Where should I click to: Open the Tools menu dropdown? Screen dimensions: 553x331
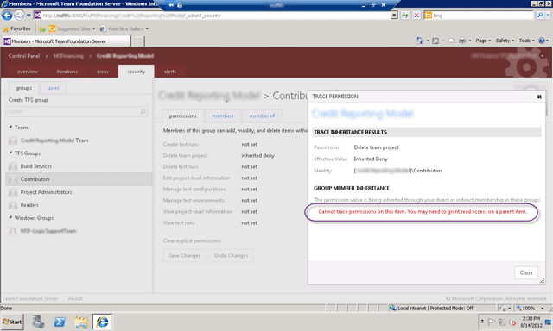[526, 41]
